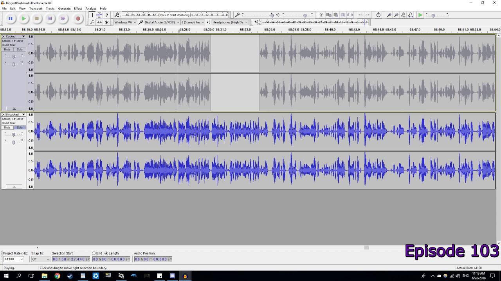This screenshot has height=281, width=501.
Task: Open Discord from the Windows taskbar
Action: click(172, 276)
